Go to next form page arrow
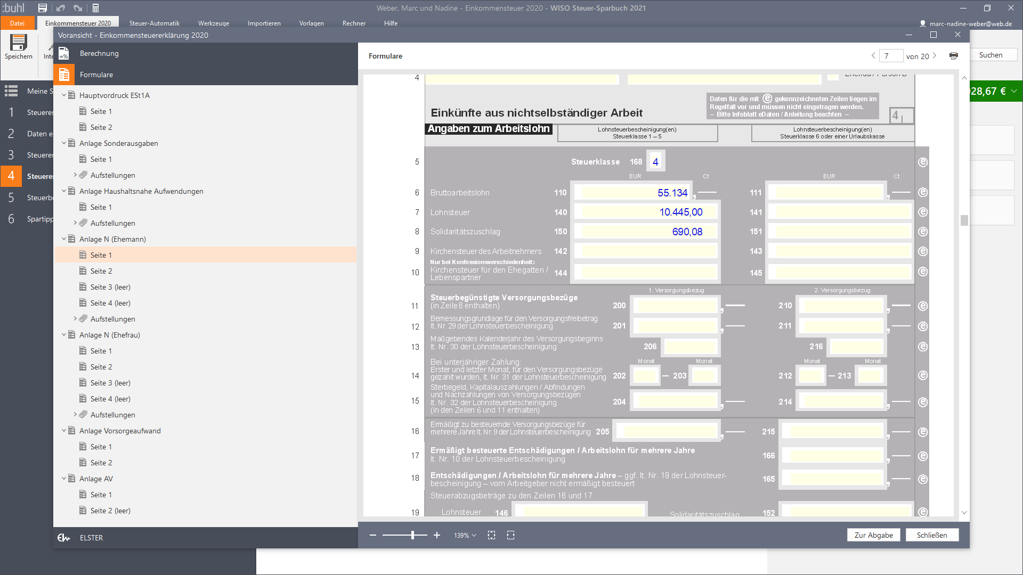Viewport: 1023px width, 575px height. coord(935,56)
